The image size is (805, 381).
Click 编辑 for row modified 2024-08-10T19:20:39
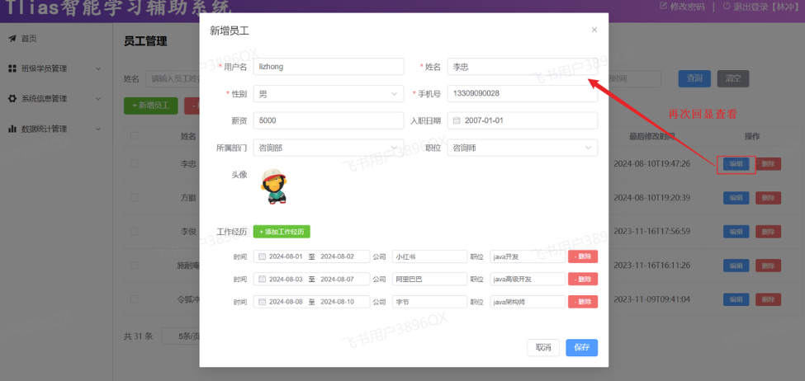[x=736, y=197]
